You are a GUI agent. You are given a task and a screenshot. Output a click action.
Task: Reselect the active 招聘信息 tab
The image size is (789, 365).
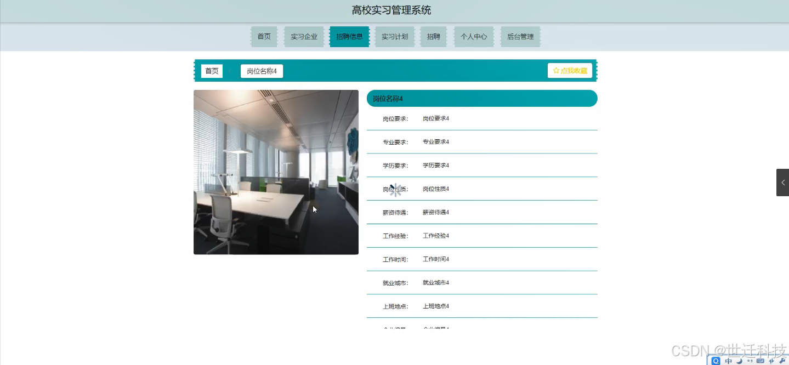349,36
